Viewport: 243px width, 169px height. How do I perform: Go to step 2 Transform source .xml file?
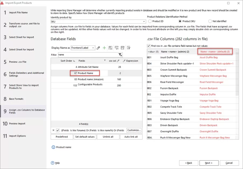click(23, 25)
